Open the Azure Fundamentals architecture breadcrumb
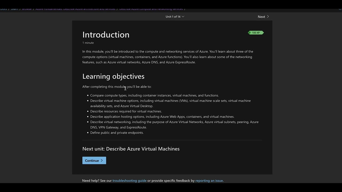 [x=75, y=9]
